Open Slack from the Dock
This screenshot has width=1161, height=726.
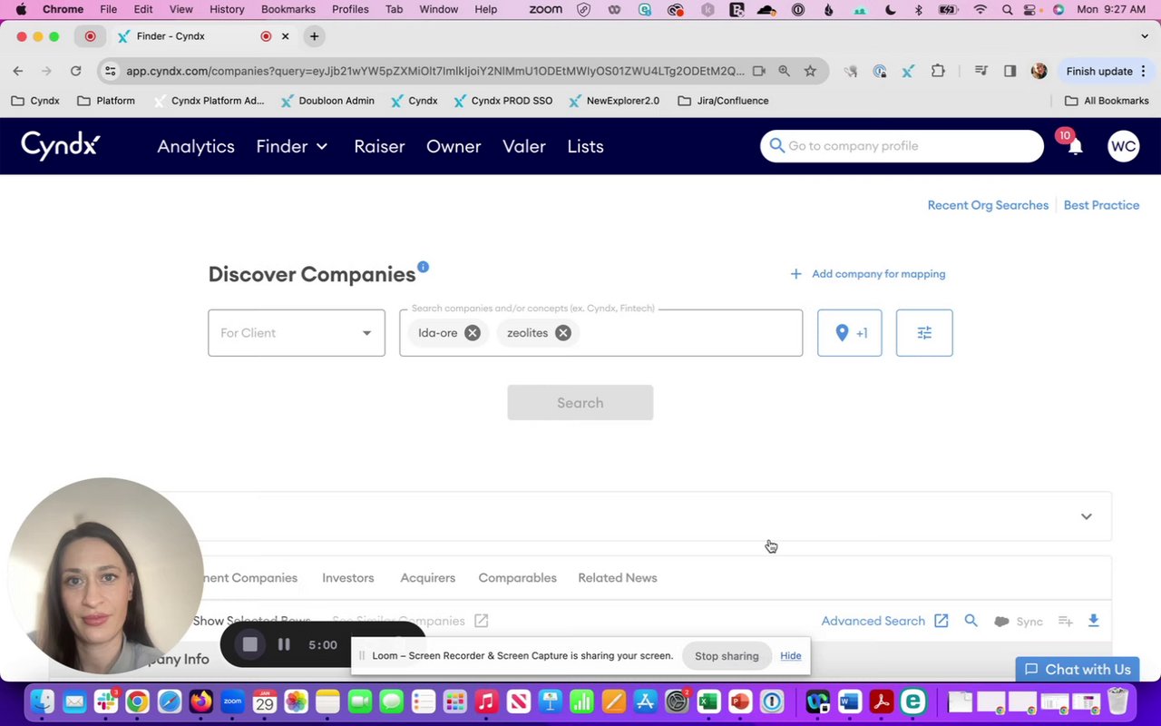[106, 701]
